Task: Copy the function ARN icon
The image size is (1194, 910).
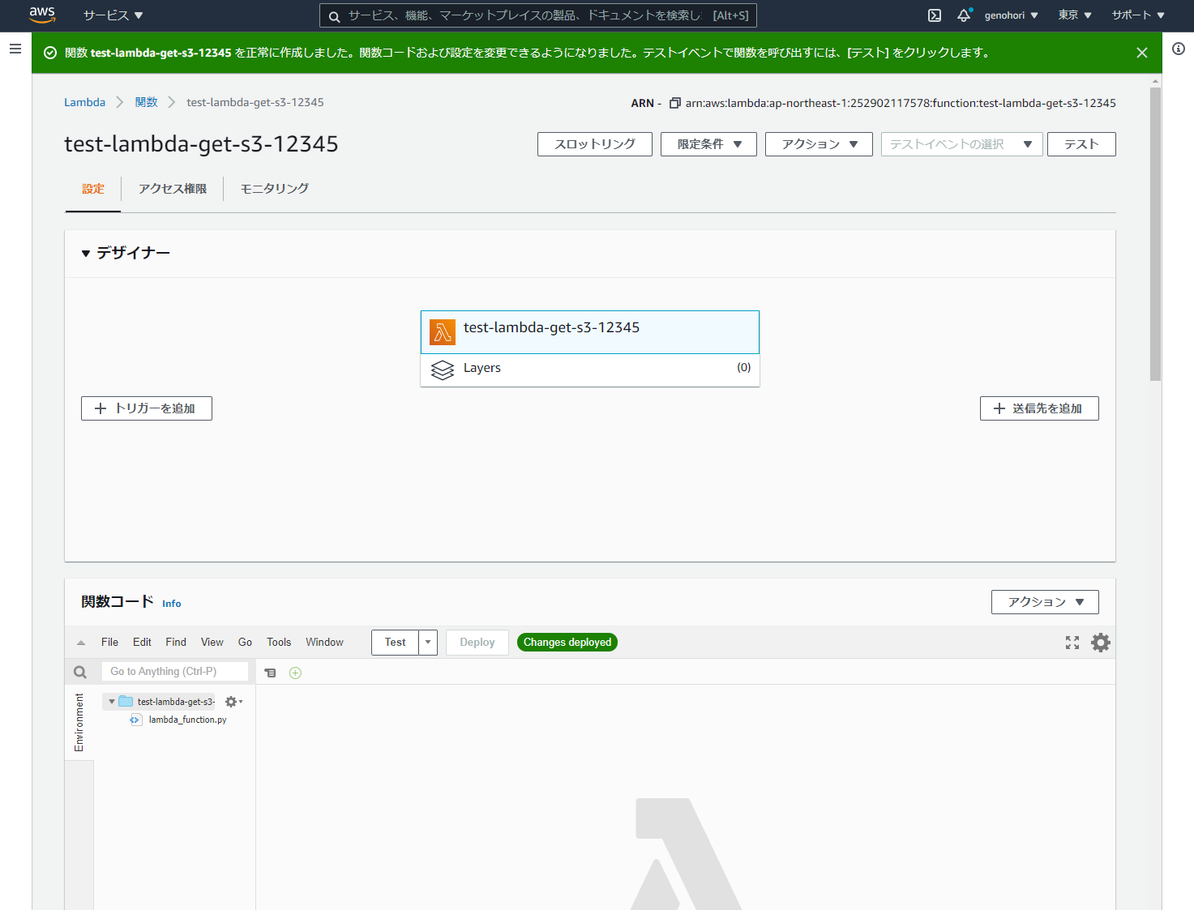Action: 674,103
